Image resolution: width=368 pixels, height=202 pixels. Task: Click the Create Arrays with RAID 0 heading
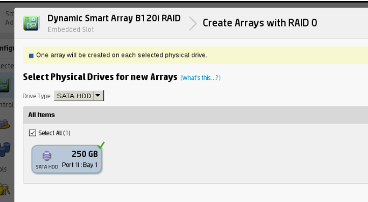(260, 23)
